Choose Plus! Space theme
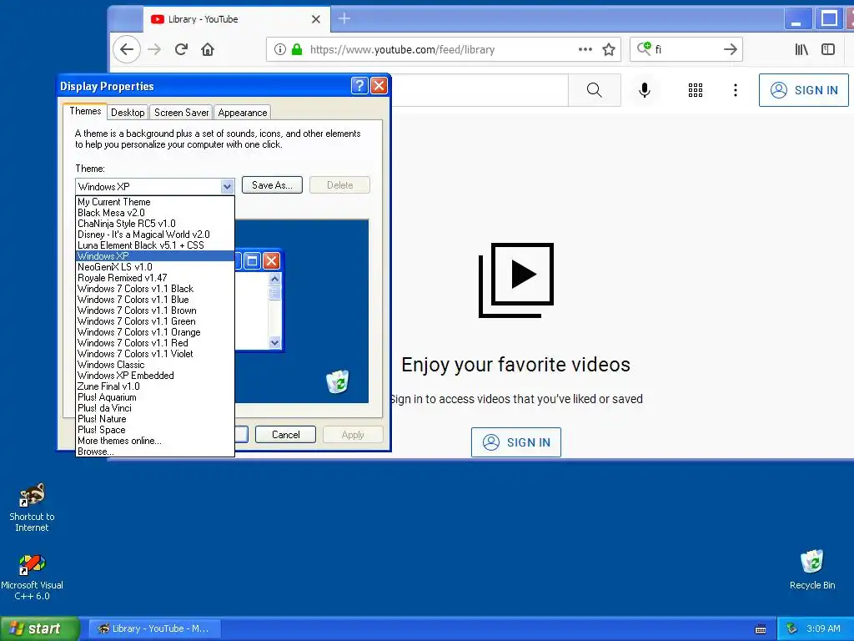Image resolution: width=854 pixels, height=641 pixels. (x=154, y=430)
